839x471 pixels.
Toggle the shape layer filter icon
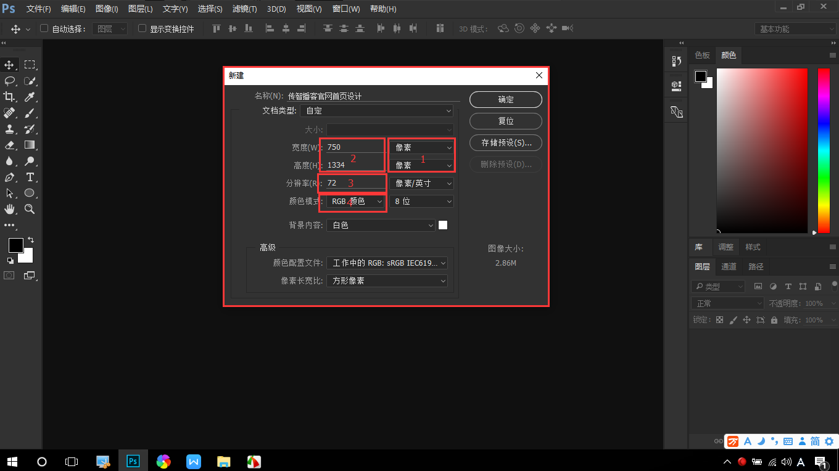point(803,287)
